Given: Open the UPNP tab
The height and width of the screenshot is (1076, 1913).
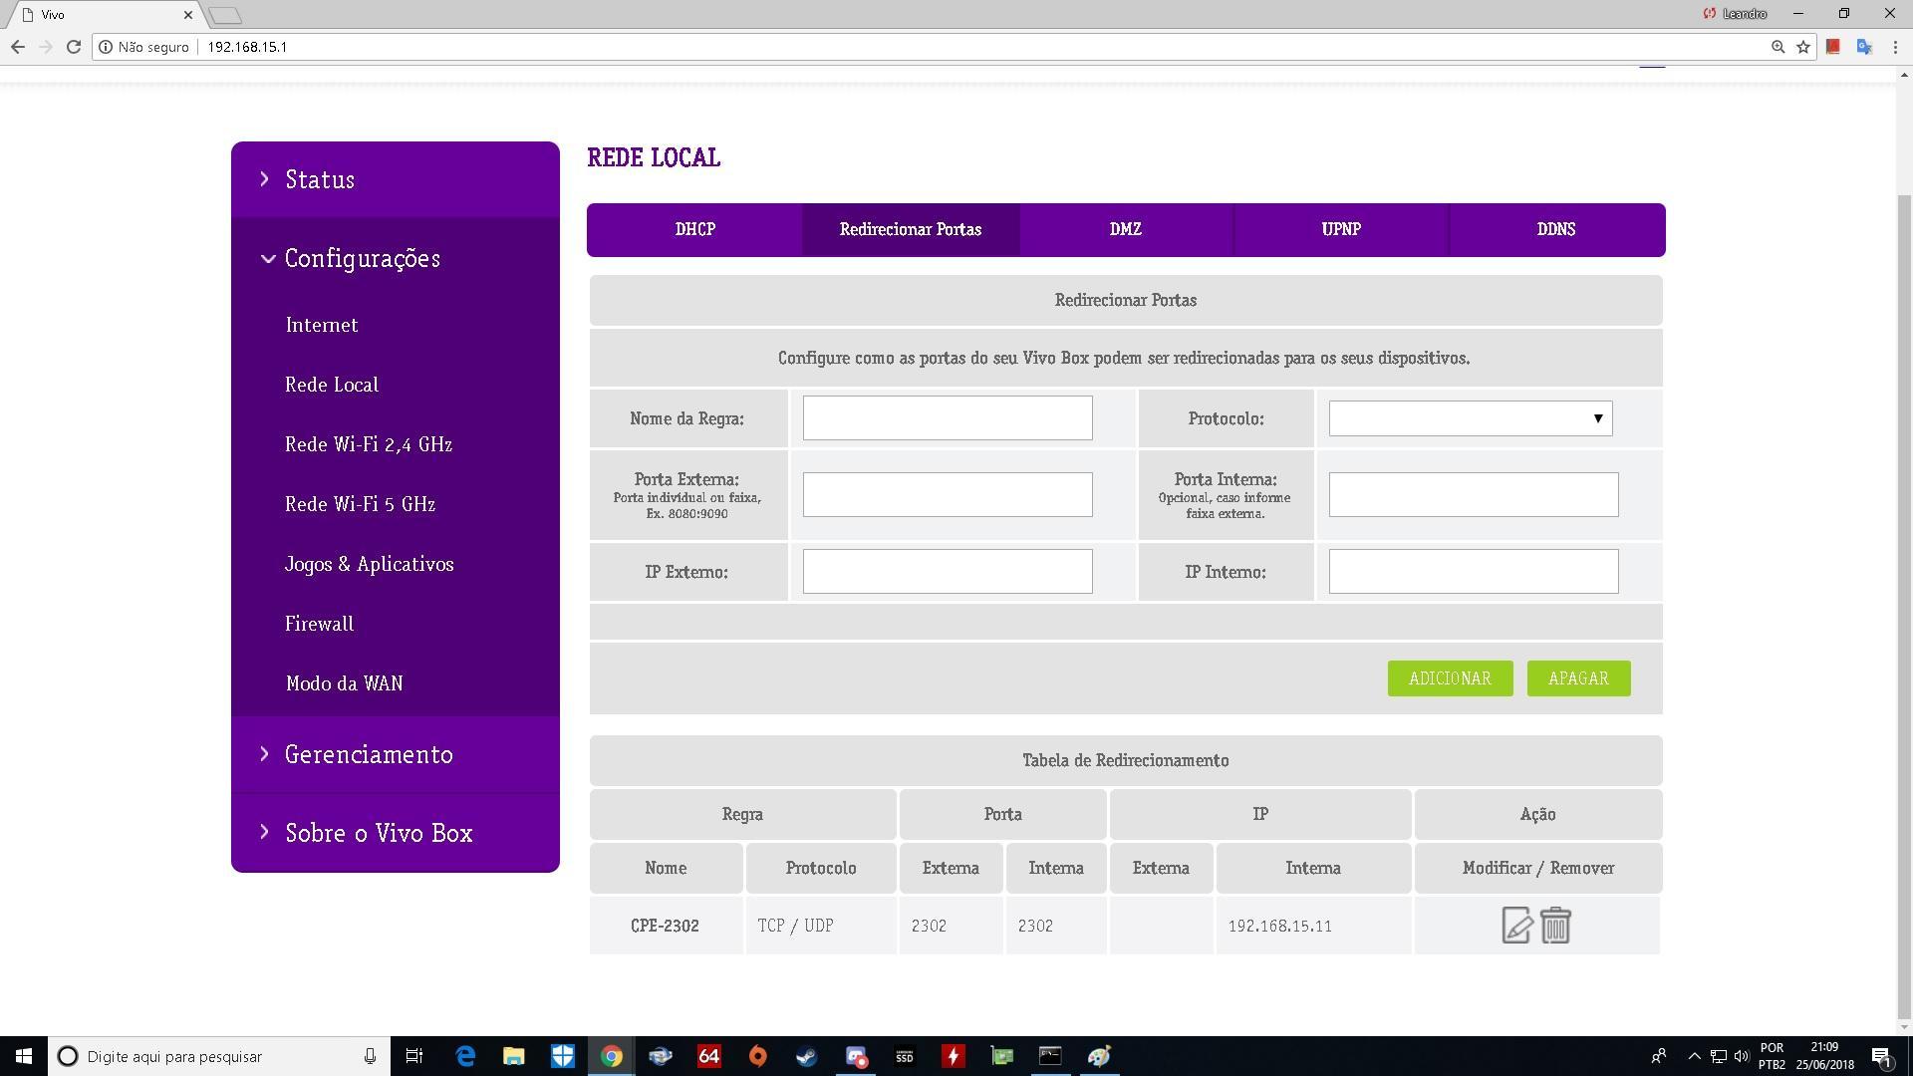Looking at the screenshot, I should tap(1341, 229).
